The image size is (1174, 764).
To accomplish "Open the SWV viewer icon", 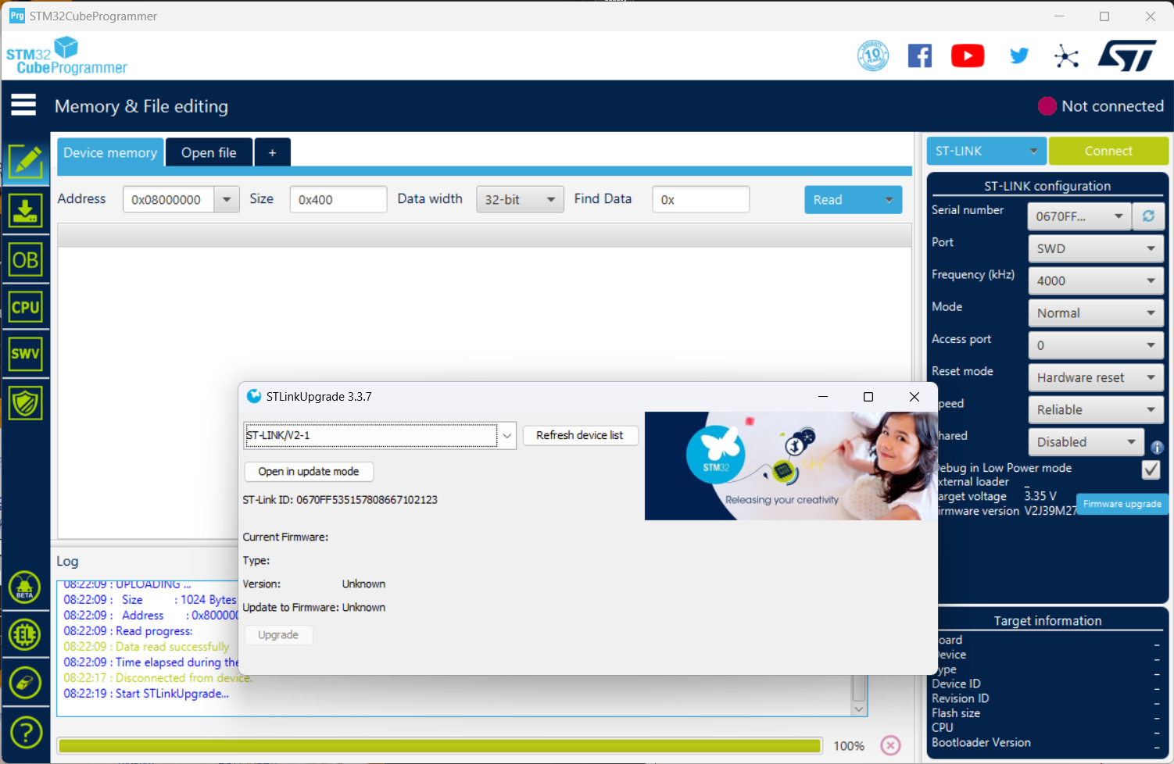I will [26, 354].
